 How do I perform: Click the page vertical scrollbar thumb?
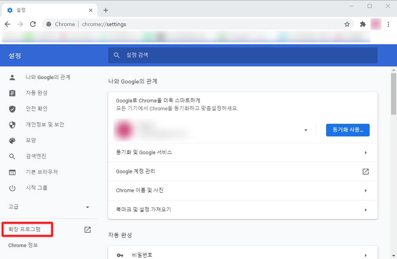pos(393,94)
